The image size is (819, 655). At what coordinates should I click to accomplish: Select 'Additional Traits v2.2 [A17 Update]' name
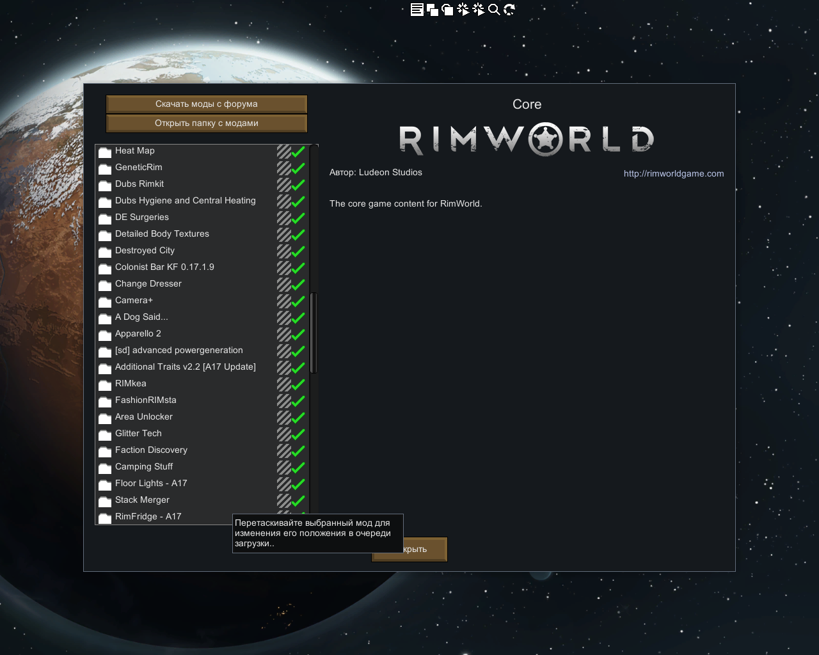pyautogui.click(x=186, y=367)
